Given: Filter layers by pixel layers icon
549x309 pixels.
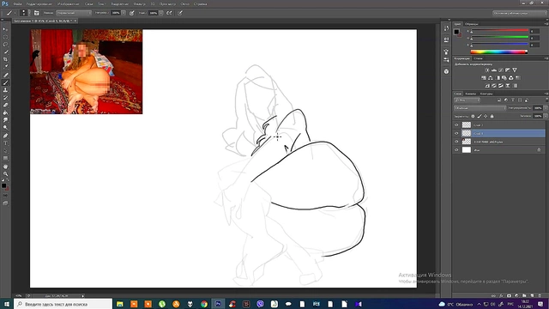Looking at the screenshot, I should coord(499,100).
